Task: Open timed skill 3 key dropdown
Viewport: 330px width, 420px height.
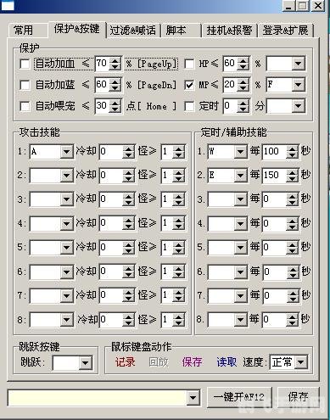Action: (241, 199)
